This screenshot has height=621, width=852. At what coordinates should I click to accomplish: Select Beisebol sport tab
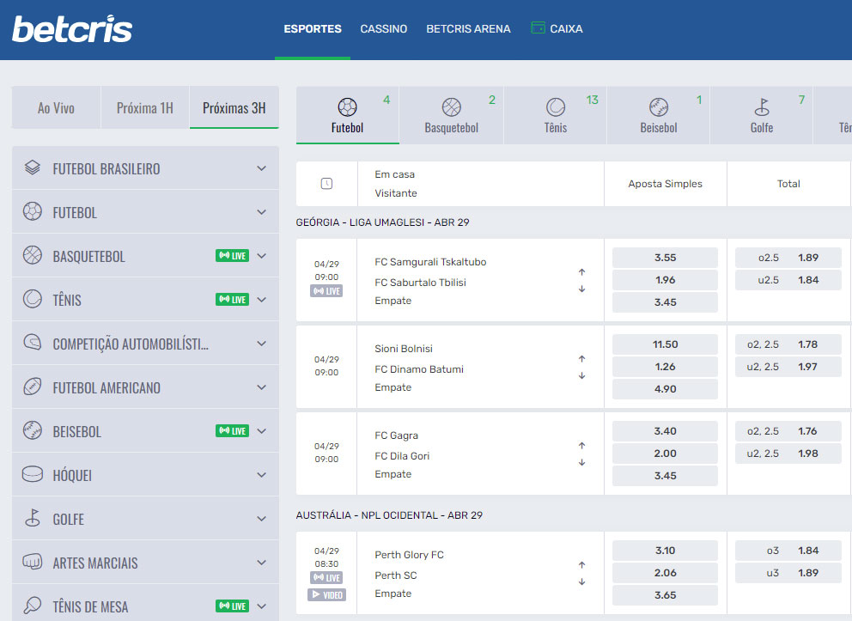tap(659, 115)
